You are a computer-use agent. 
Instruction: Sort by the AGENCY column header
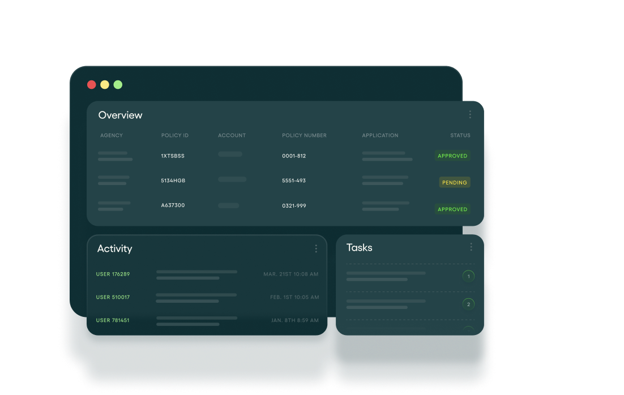pos(112,135)
